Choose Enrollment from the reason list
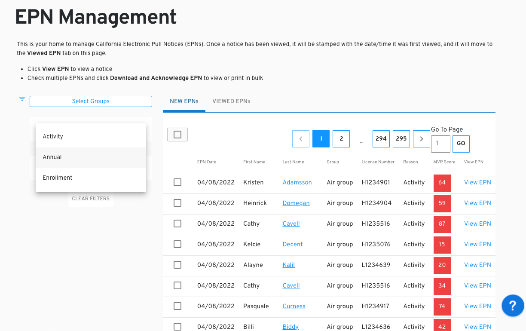 click(x=91, y=178)
